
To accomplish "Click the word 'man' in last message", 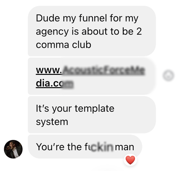I will (124, 147).
